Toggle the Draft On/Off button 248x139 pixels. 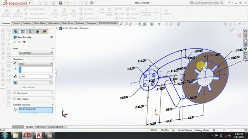15,82
